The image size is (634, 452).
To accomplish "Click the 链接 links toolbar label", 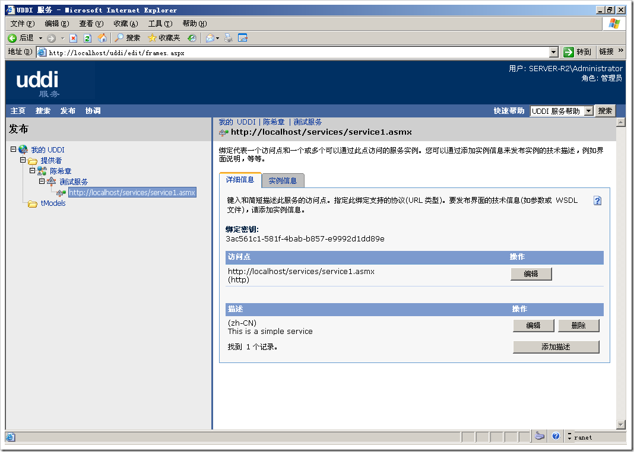I will [x=606, y=51].
